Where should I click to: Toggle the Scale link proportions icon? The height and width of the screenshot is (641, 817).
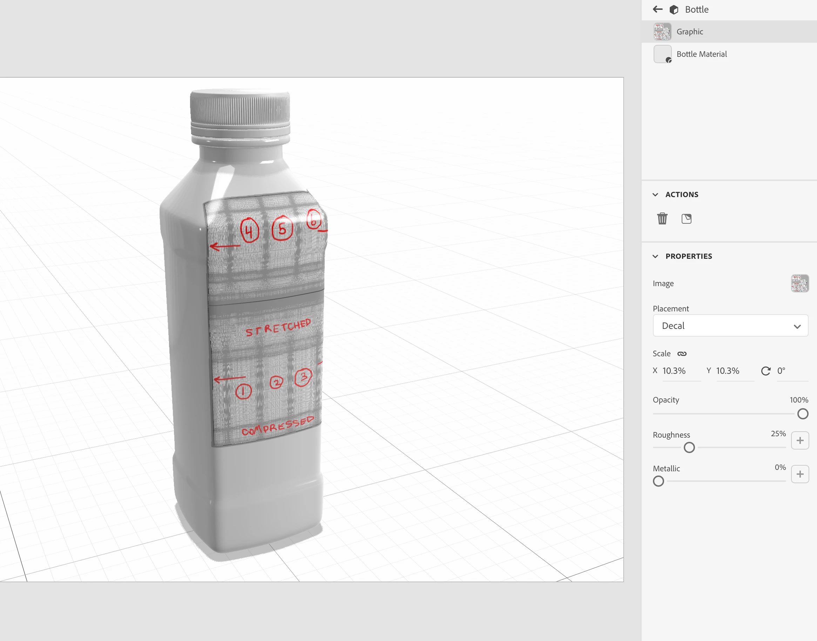[x=682, y=353]
